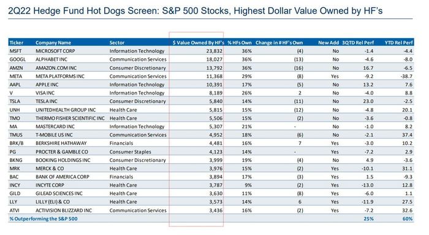Select the Company Name column header
The width and height of the screenshot is (429, 235).
[53, 43]
